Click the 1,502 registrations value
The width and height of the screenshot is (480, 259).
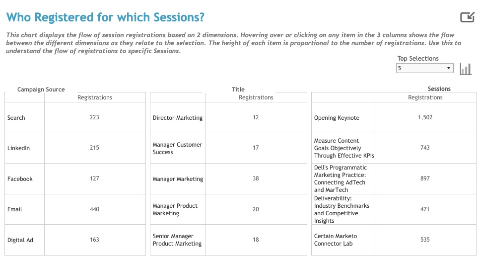pyautogui.click(x=425, y=117)
